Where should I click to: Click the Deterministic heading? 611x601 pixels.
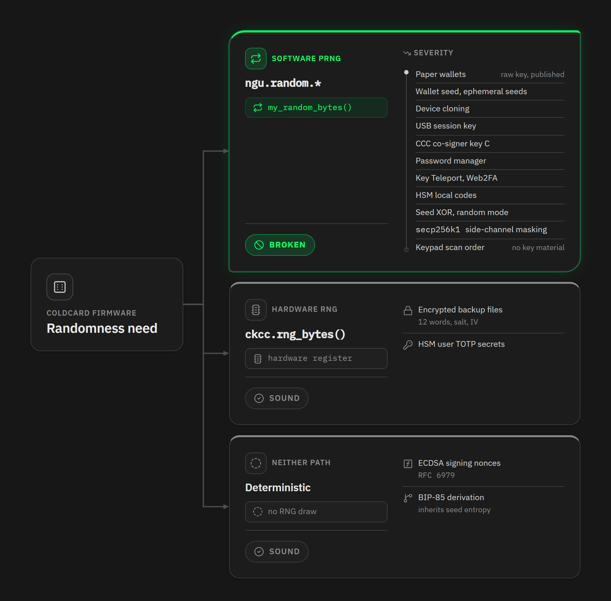[x=278, y=488]
